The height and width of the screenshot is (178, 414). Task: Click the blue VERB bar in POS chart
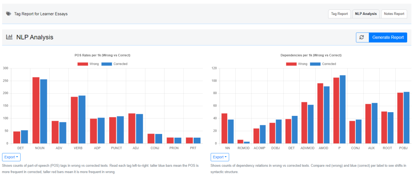82,119
